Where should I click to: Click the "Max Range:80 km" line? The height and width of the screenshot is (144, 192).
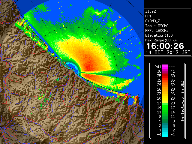point(161,40)
